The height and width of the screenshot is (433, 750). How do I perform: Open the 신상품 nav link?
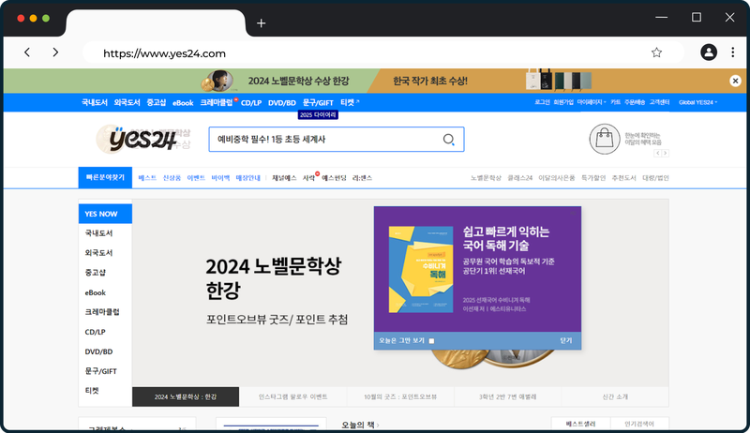coord(172,178)
